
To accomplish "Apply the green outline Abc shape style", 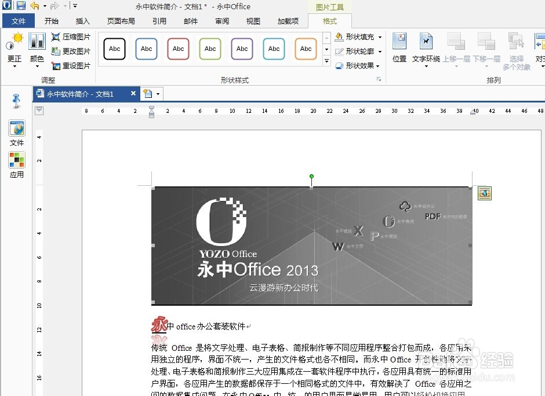I will tap(210, 49).
